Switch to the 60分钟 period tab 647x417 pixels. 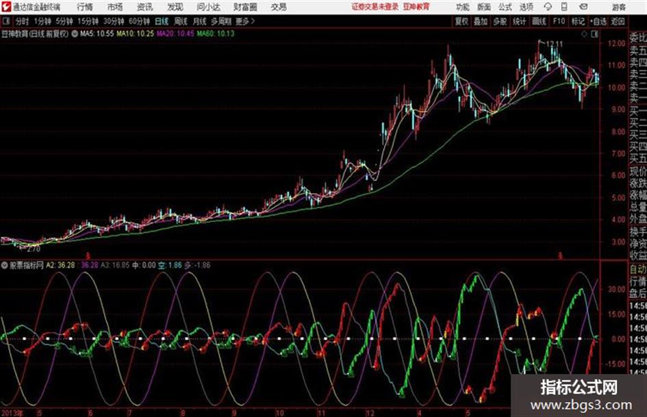pyautogui.click(x=139, y=21)
